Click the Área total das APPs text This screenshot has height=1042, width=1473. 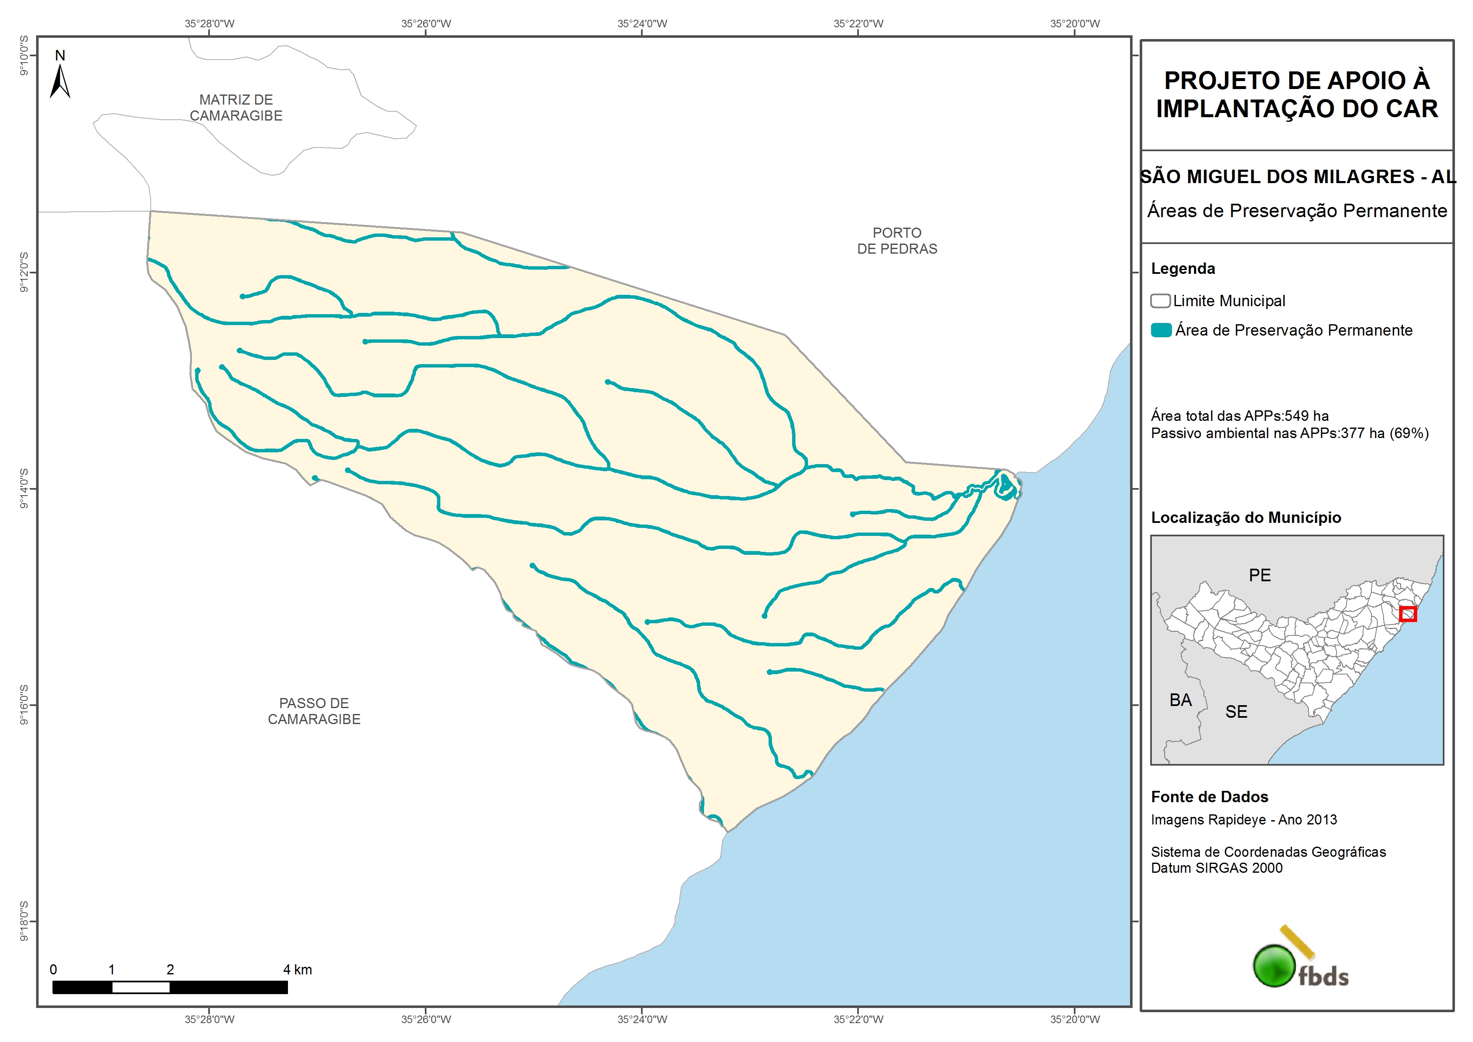point(1240,415)
